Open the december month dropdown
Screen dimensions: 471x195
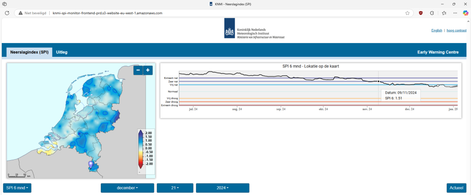(x=127, y=188)
